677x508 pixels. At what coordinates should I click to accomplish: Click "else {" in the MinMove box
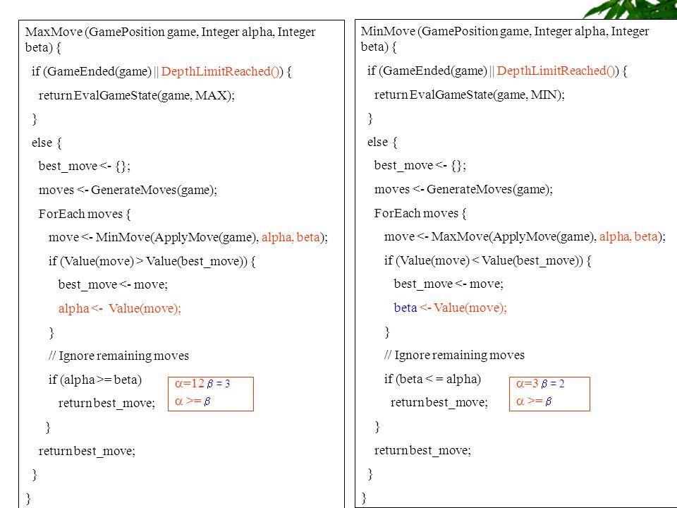point(382,142)
